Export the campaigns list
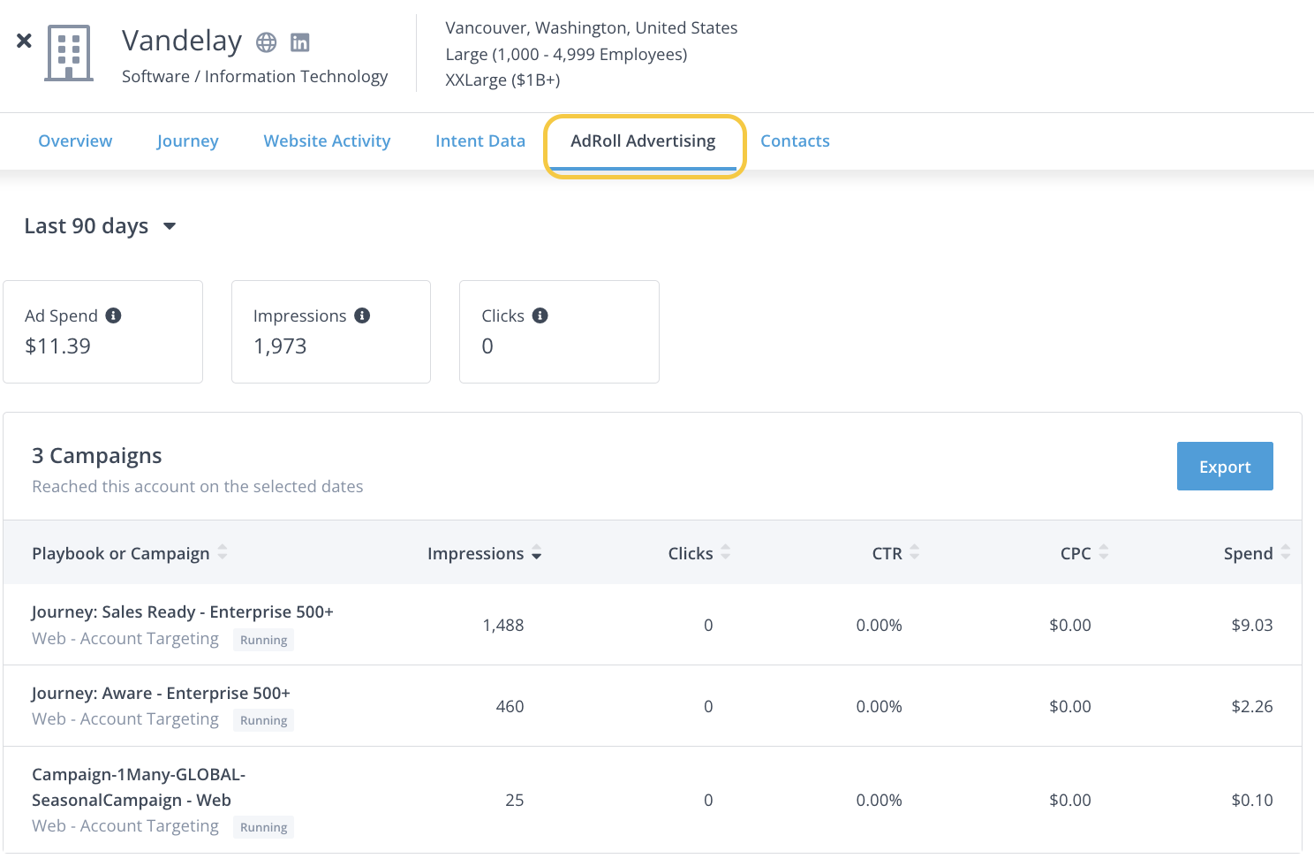The height and width of the screenshot is (866, 1314). pyautogui.click(x=1224, y=467)
